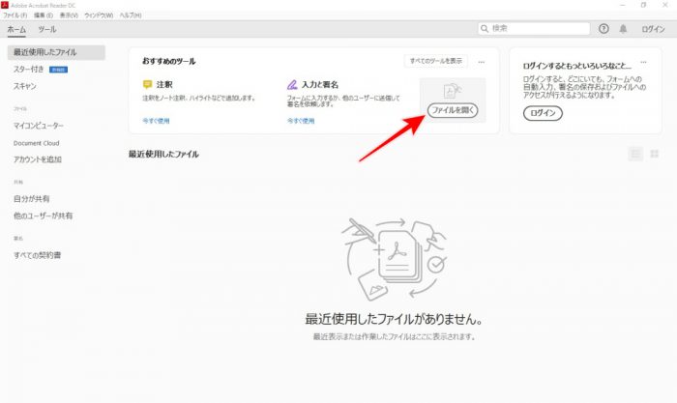Viewport: 677px width, 403px height.
Task: Click the ファイルを開く button
Action: tap(453, 110)
